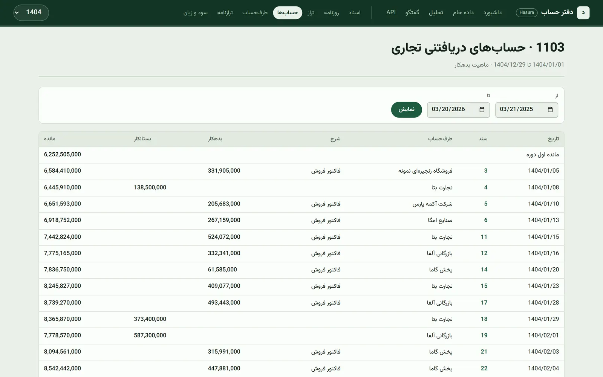
Task: Focus the to-date field 03/20/2026
Action: [458, 110]
